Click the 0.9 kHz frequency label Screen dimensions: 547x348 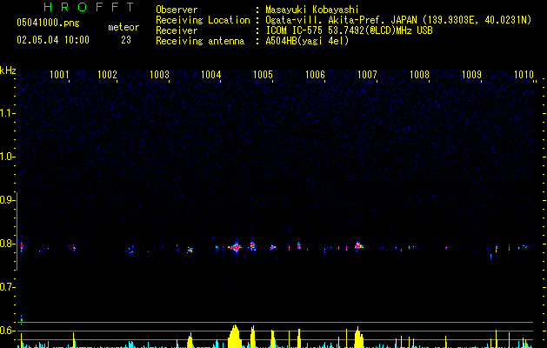click(7, 200)
